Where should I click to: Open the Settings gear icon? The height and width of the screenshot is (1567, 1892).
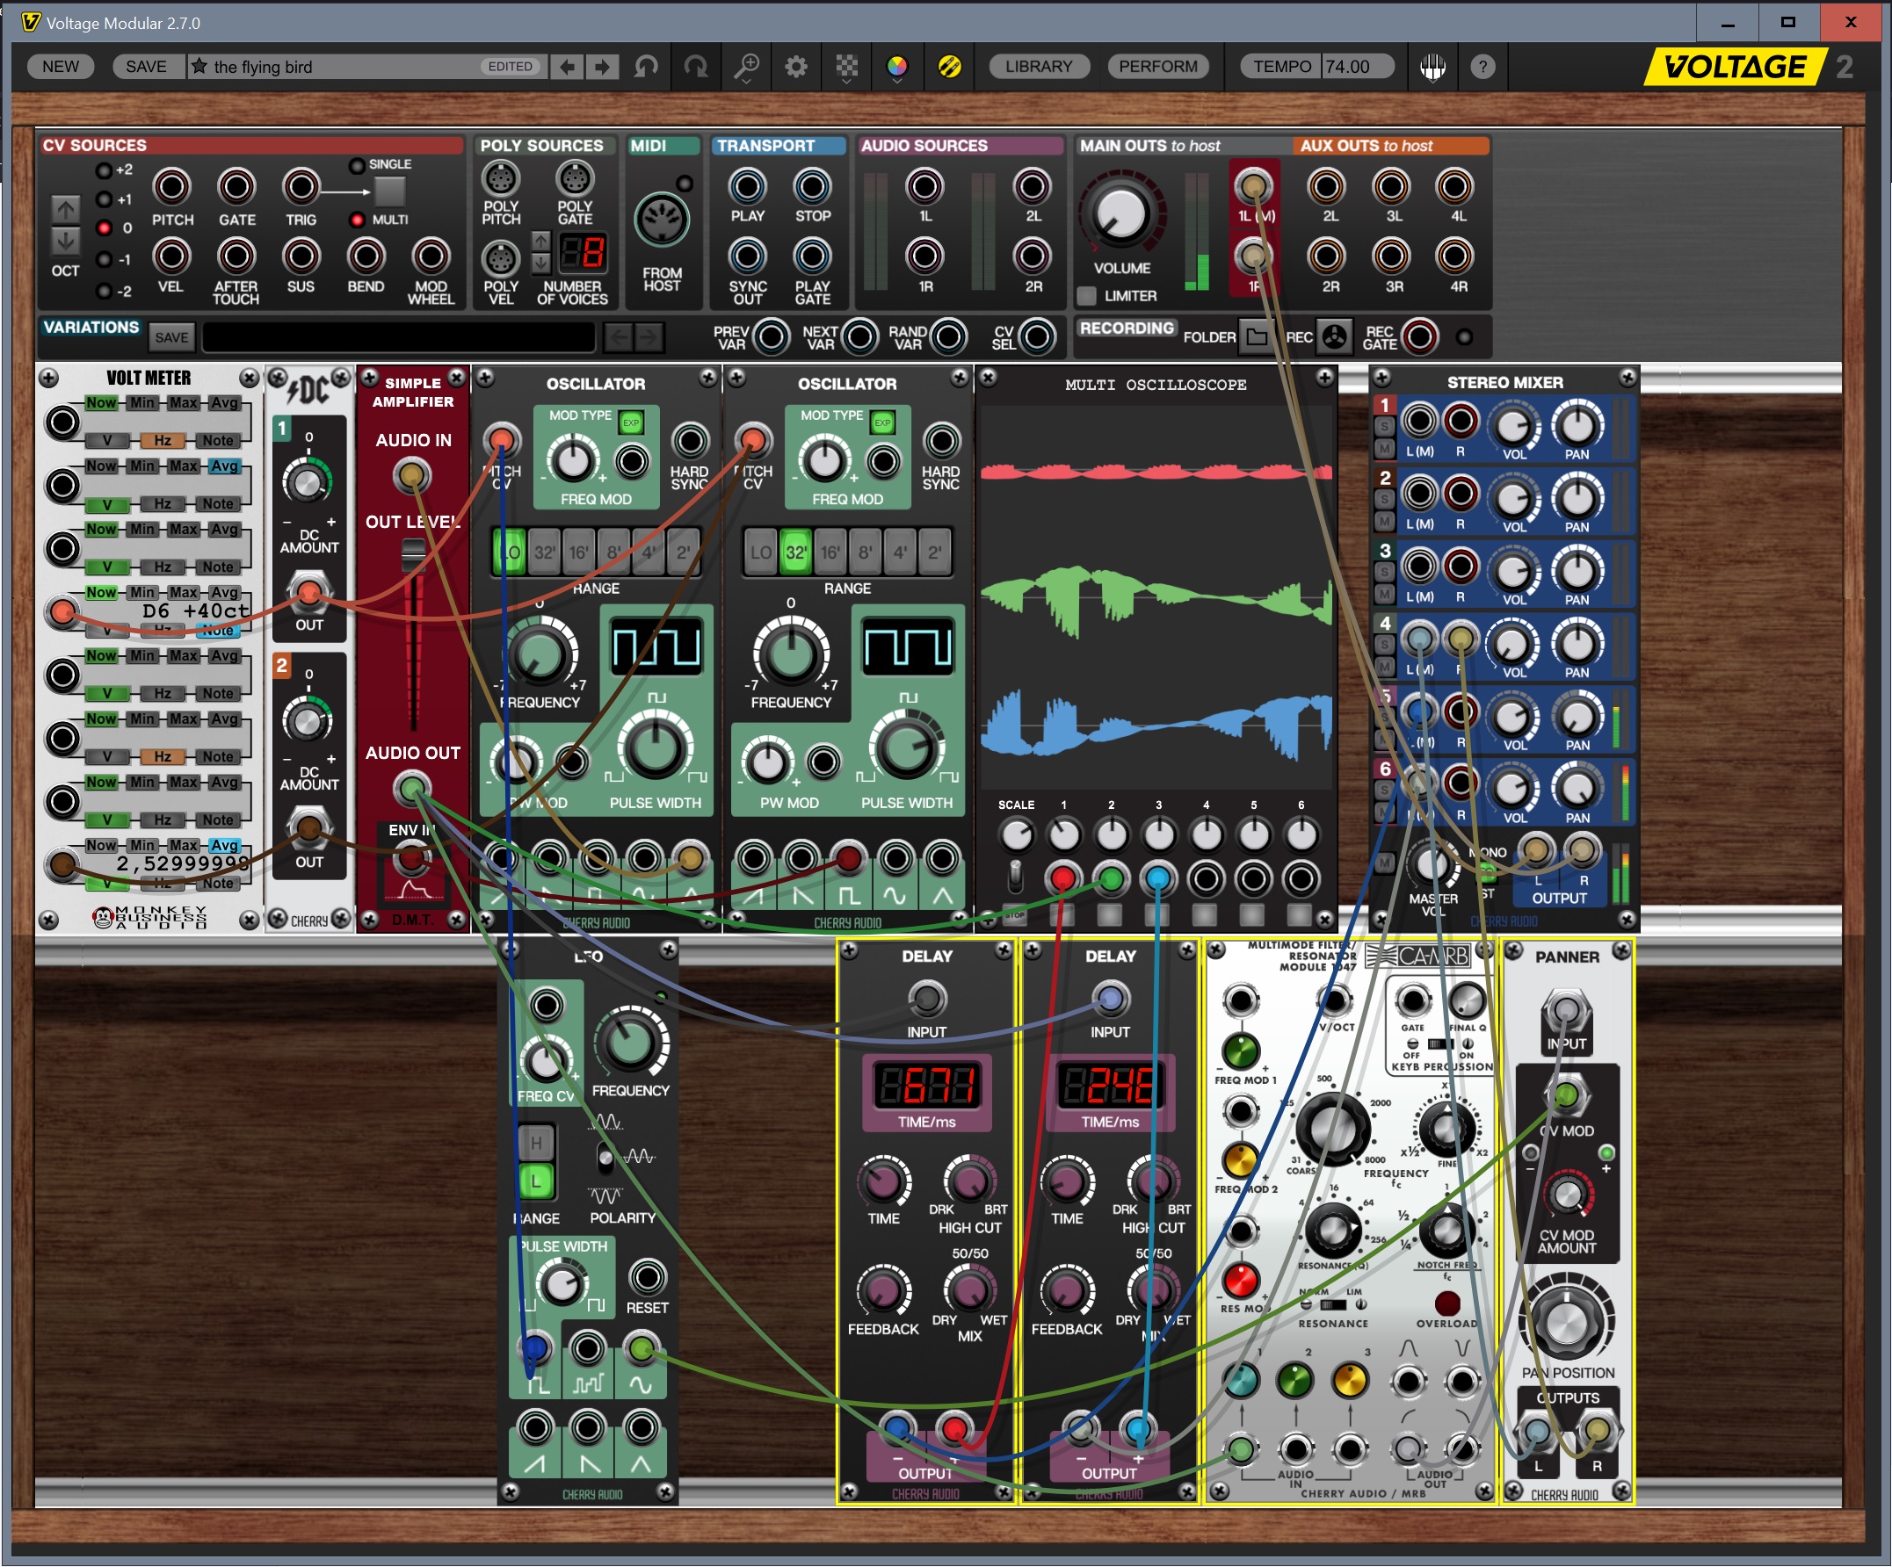(x=796, y=67)
